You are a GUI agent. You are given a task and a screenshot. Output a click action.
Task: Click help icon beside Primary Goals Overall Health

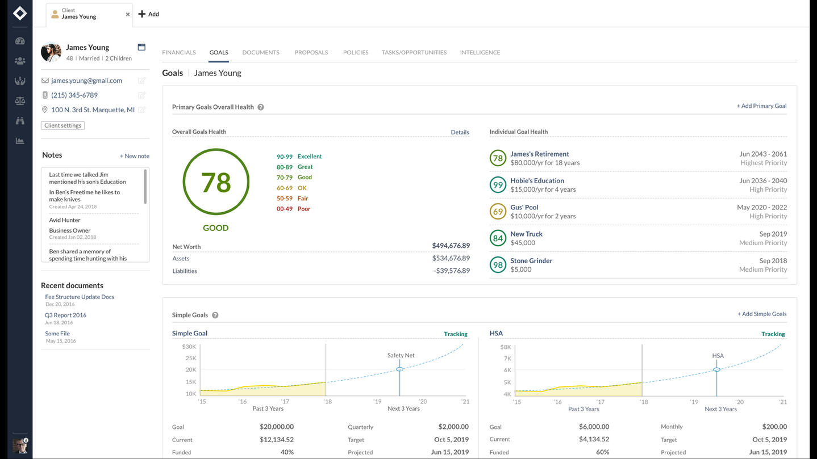coord(261,107)
